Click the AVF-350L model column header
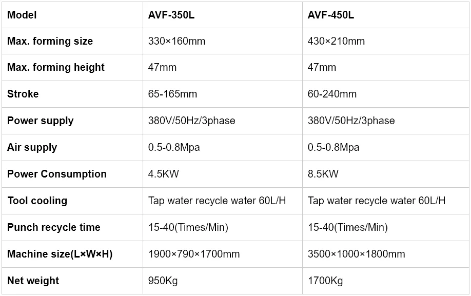This screenshot has width=471, height=296. coord(171,15)
